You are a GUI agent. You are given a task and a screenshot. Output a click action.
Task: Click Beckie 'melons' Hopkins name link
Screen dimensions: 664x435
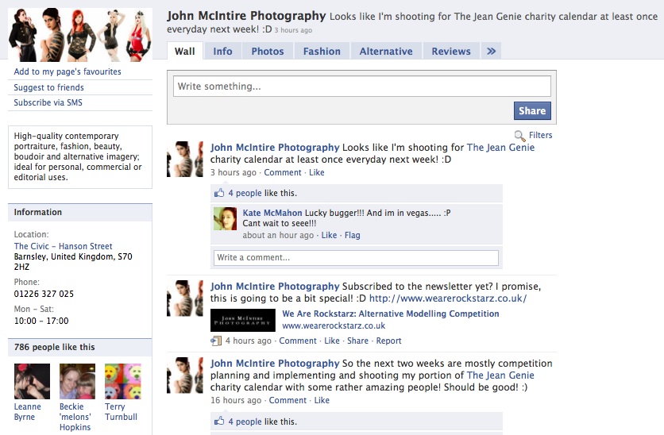click(x=75, y=417)
